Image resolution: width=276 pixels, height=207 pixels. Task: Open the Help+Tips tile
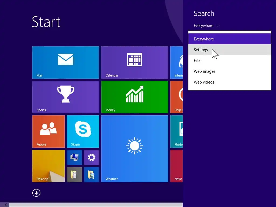[177, 97]
